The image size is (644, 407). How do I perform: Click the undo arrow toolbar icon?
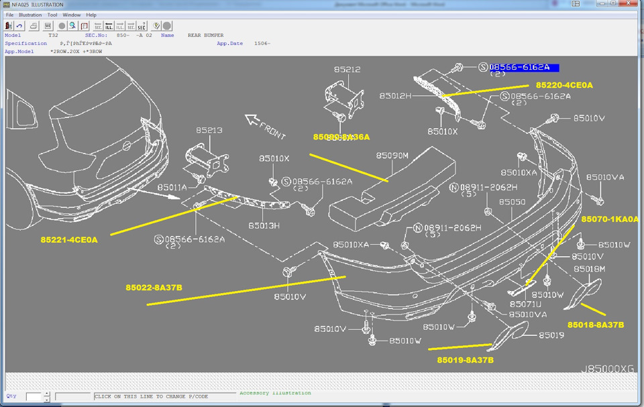21,25
